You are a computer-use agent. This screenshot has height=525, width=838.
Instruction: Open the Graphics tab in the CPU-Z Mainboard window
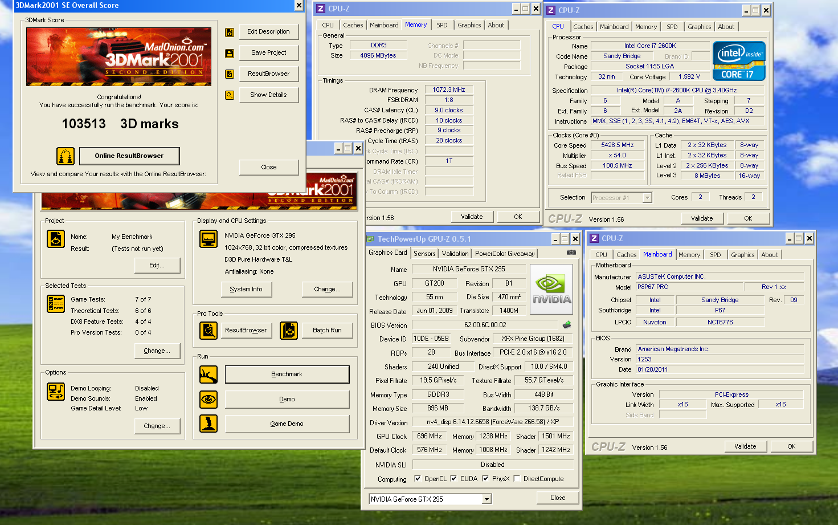coord(743,255)
